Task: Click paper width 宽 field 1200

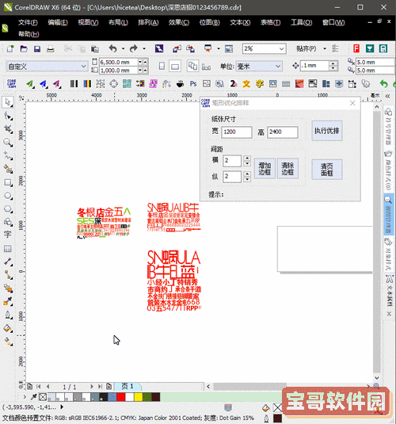Action: click(x=237, y=132)
